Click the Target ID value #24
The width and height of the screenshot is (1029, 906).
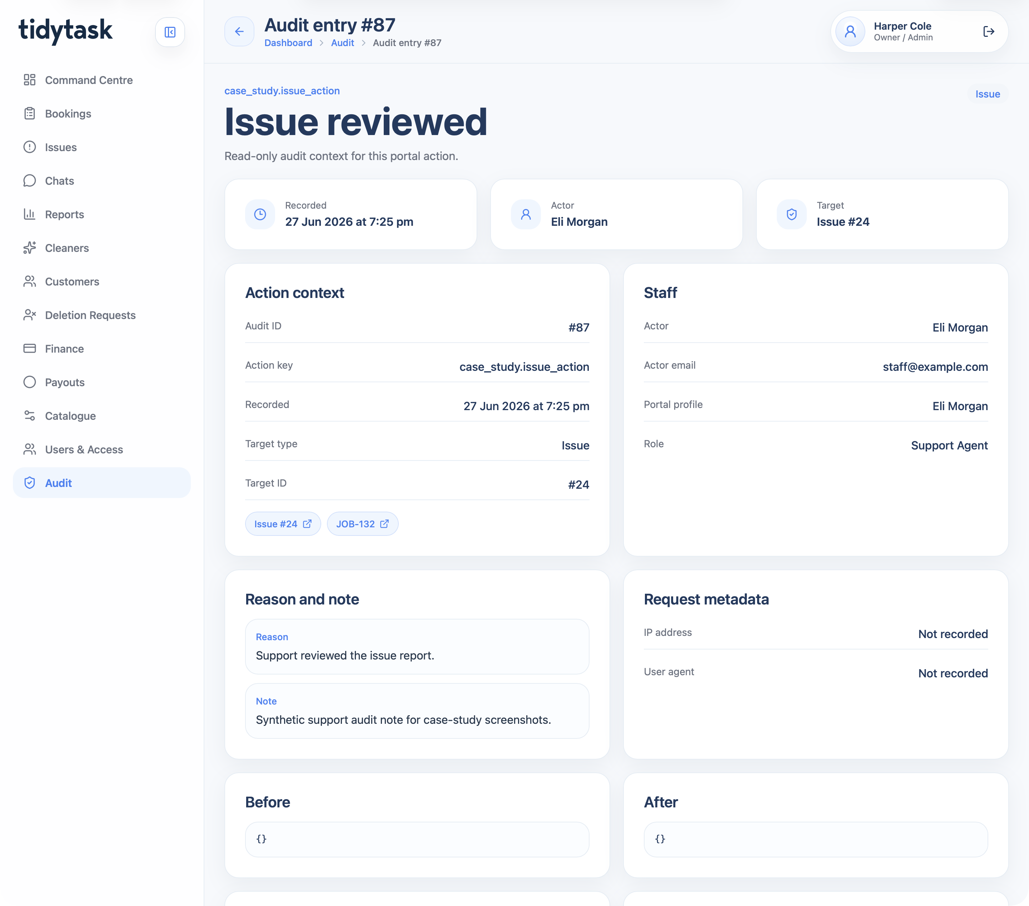tap(578, 485)
